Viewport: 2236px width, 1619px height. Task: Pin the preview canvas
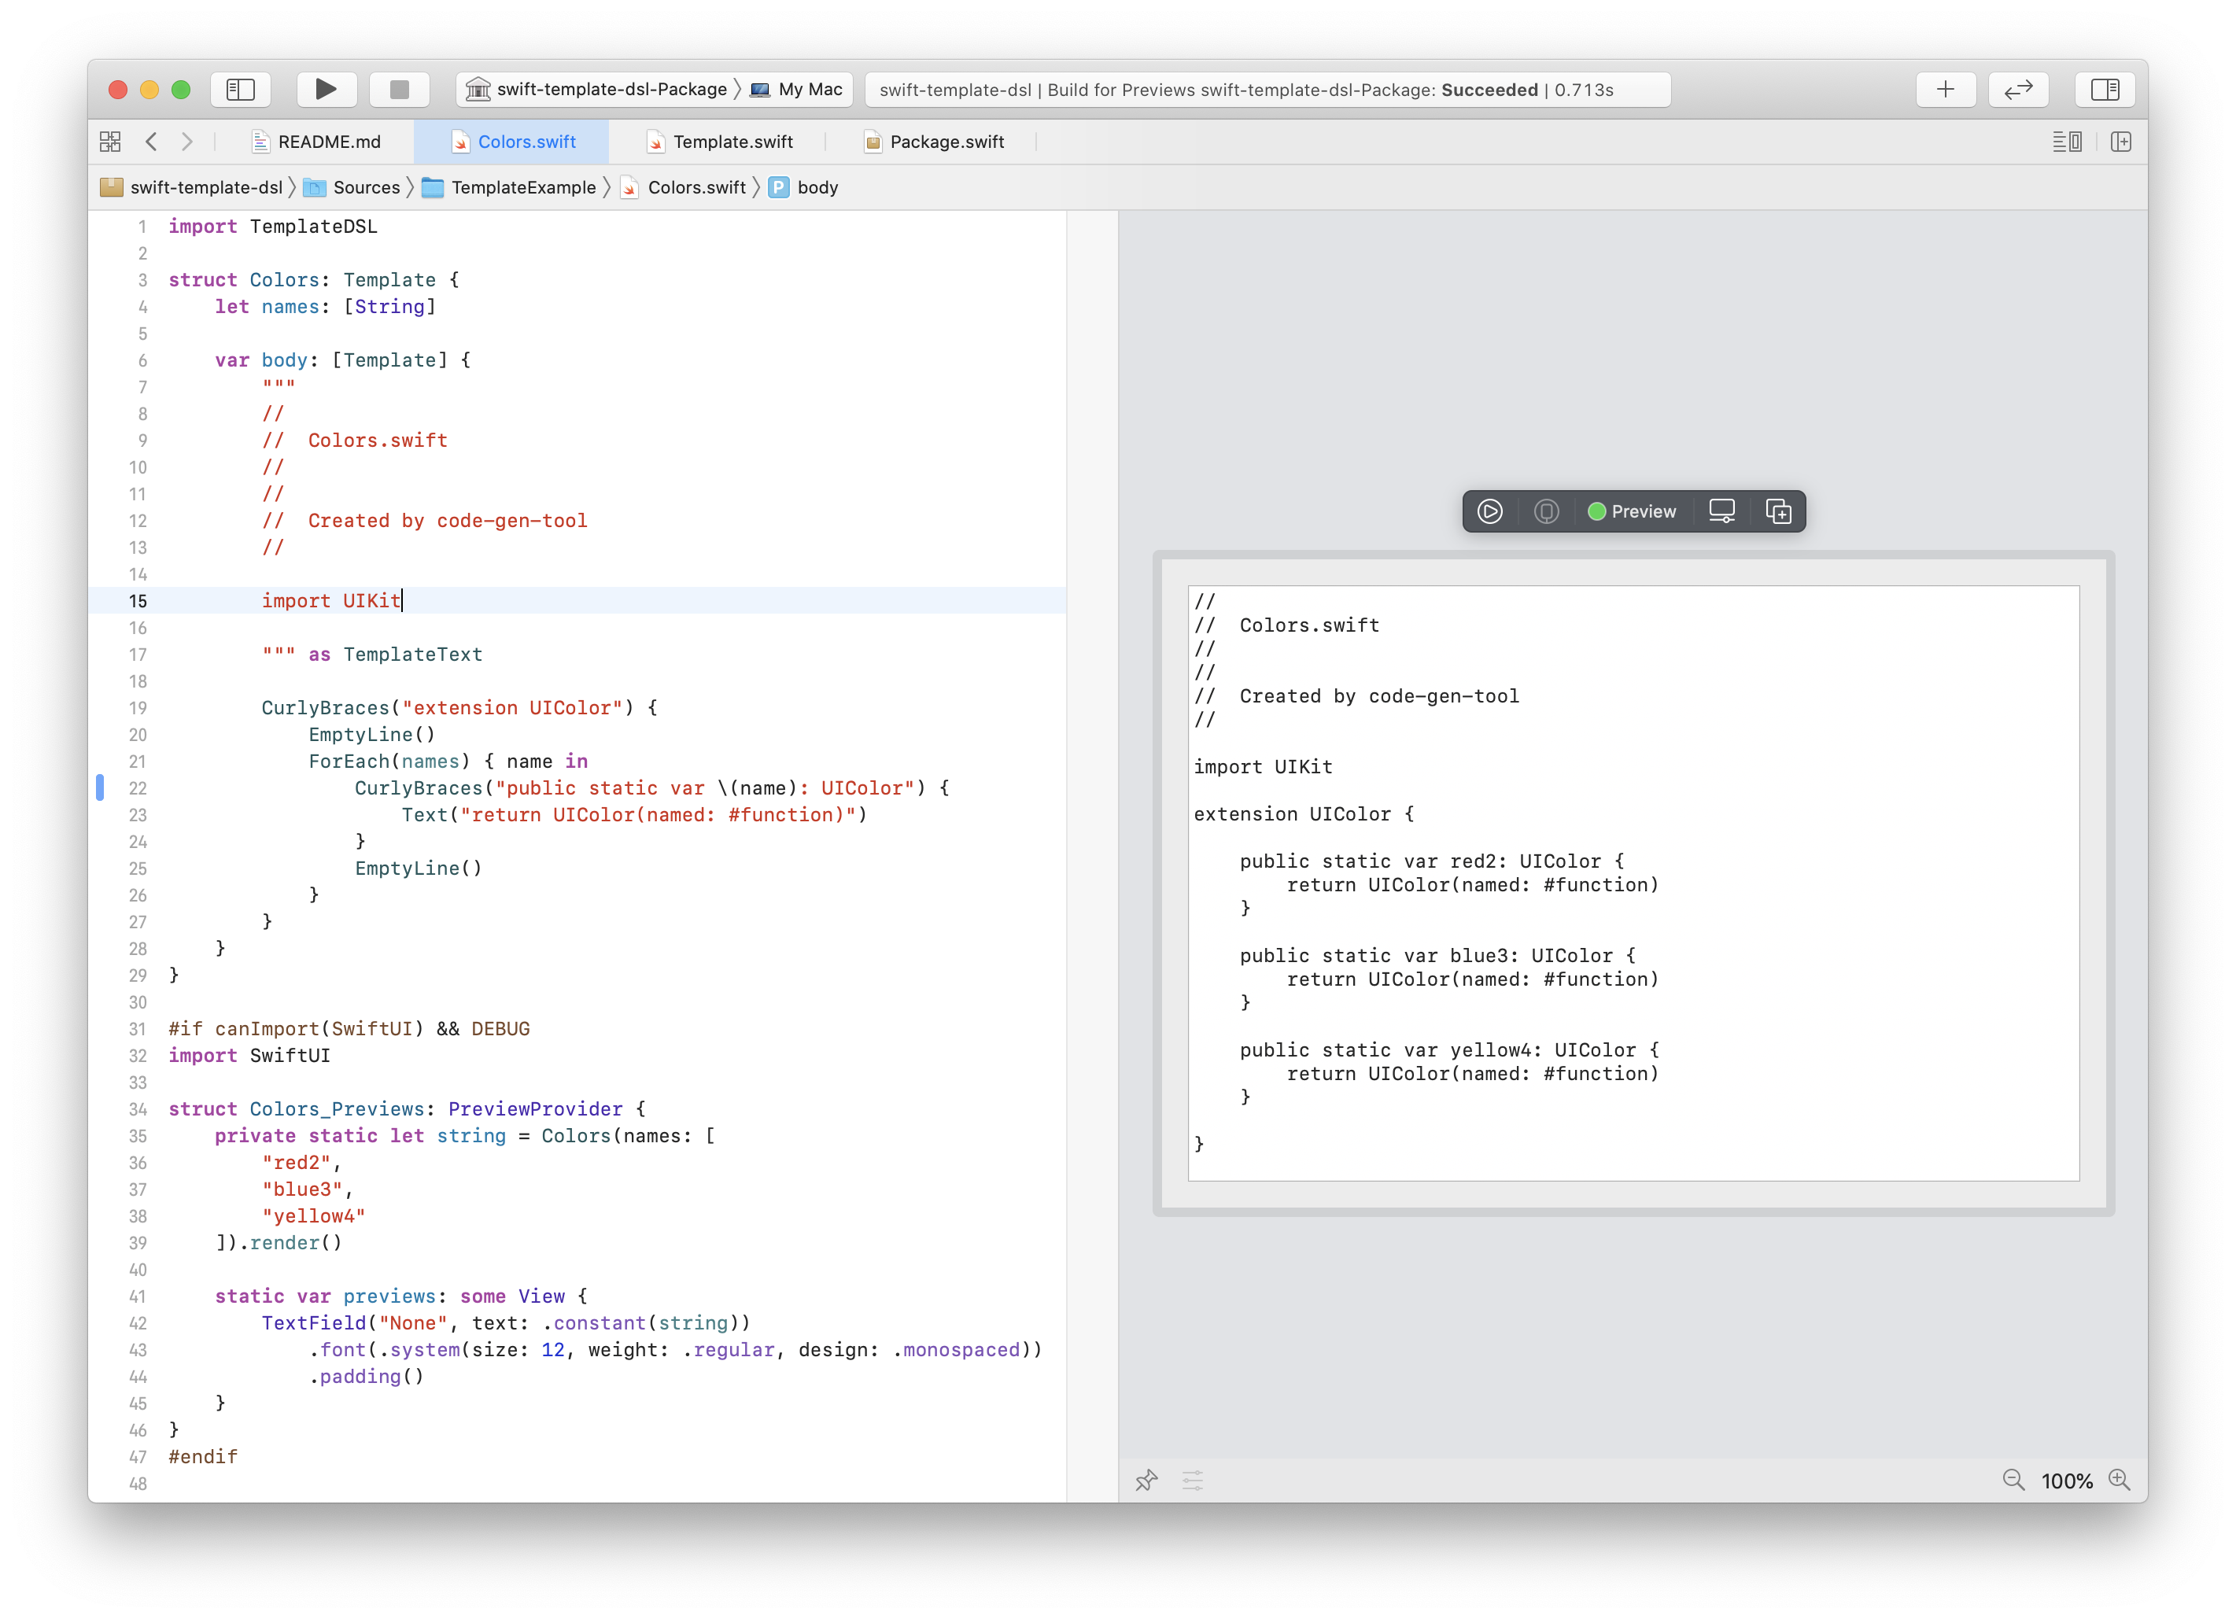(x=1146, y=1480)
